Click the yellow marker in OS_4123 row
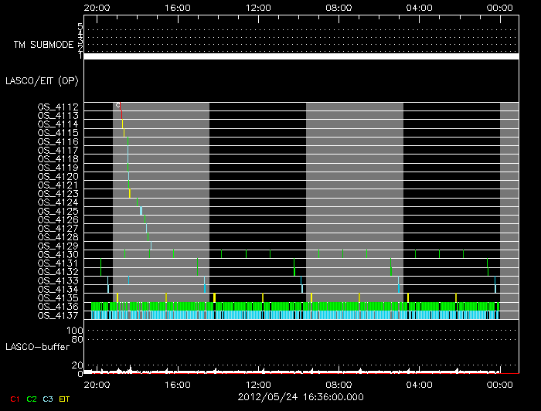 coord(130,193)
